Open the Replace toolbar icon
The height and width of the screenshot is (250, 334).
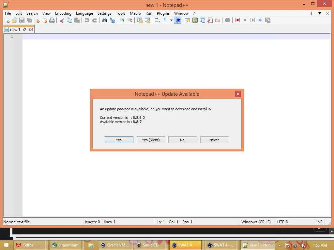[112, 21]
